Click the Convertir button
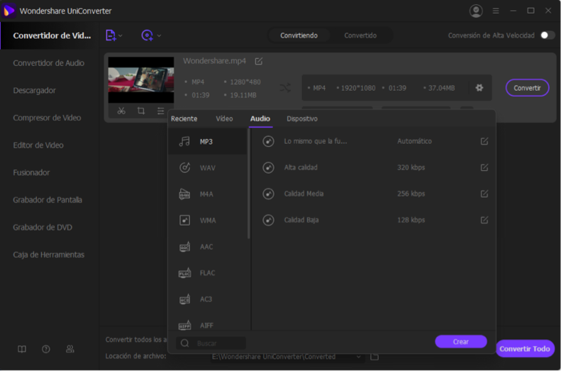The image size is (561, 371). tap(527, 88)
